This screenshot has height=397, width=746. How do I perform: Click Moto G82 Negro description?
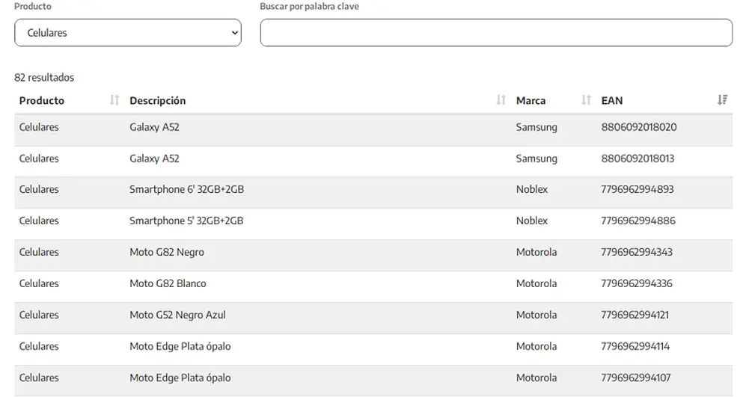pos(167,252)
